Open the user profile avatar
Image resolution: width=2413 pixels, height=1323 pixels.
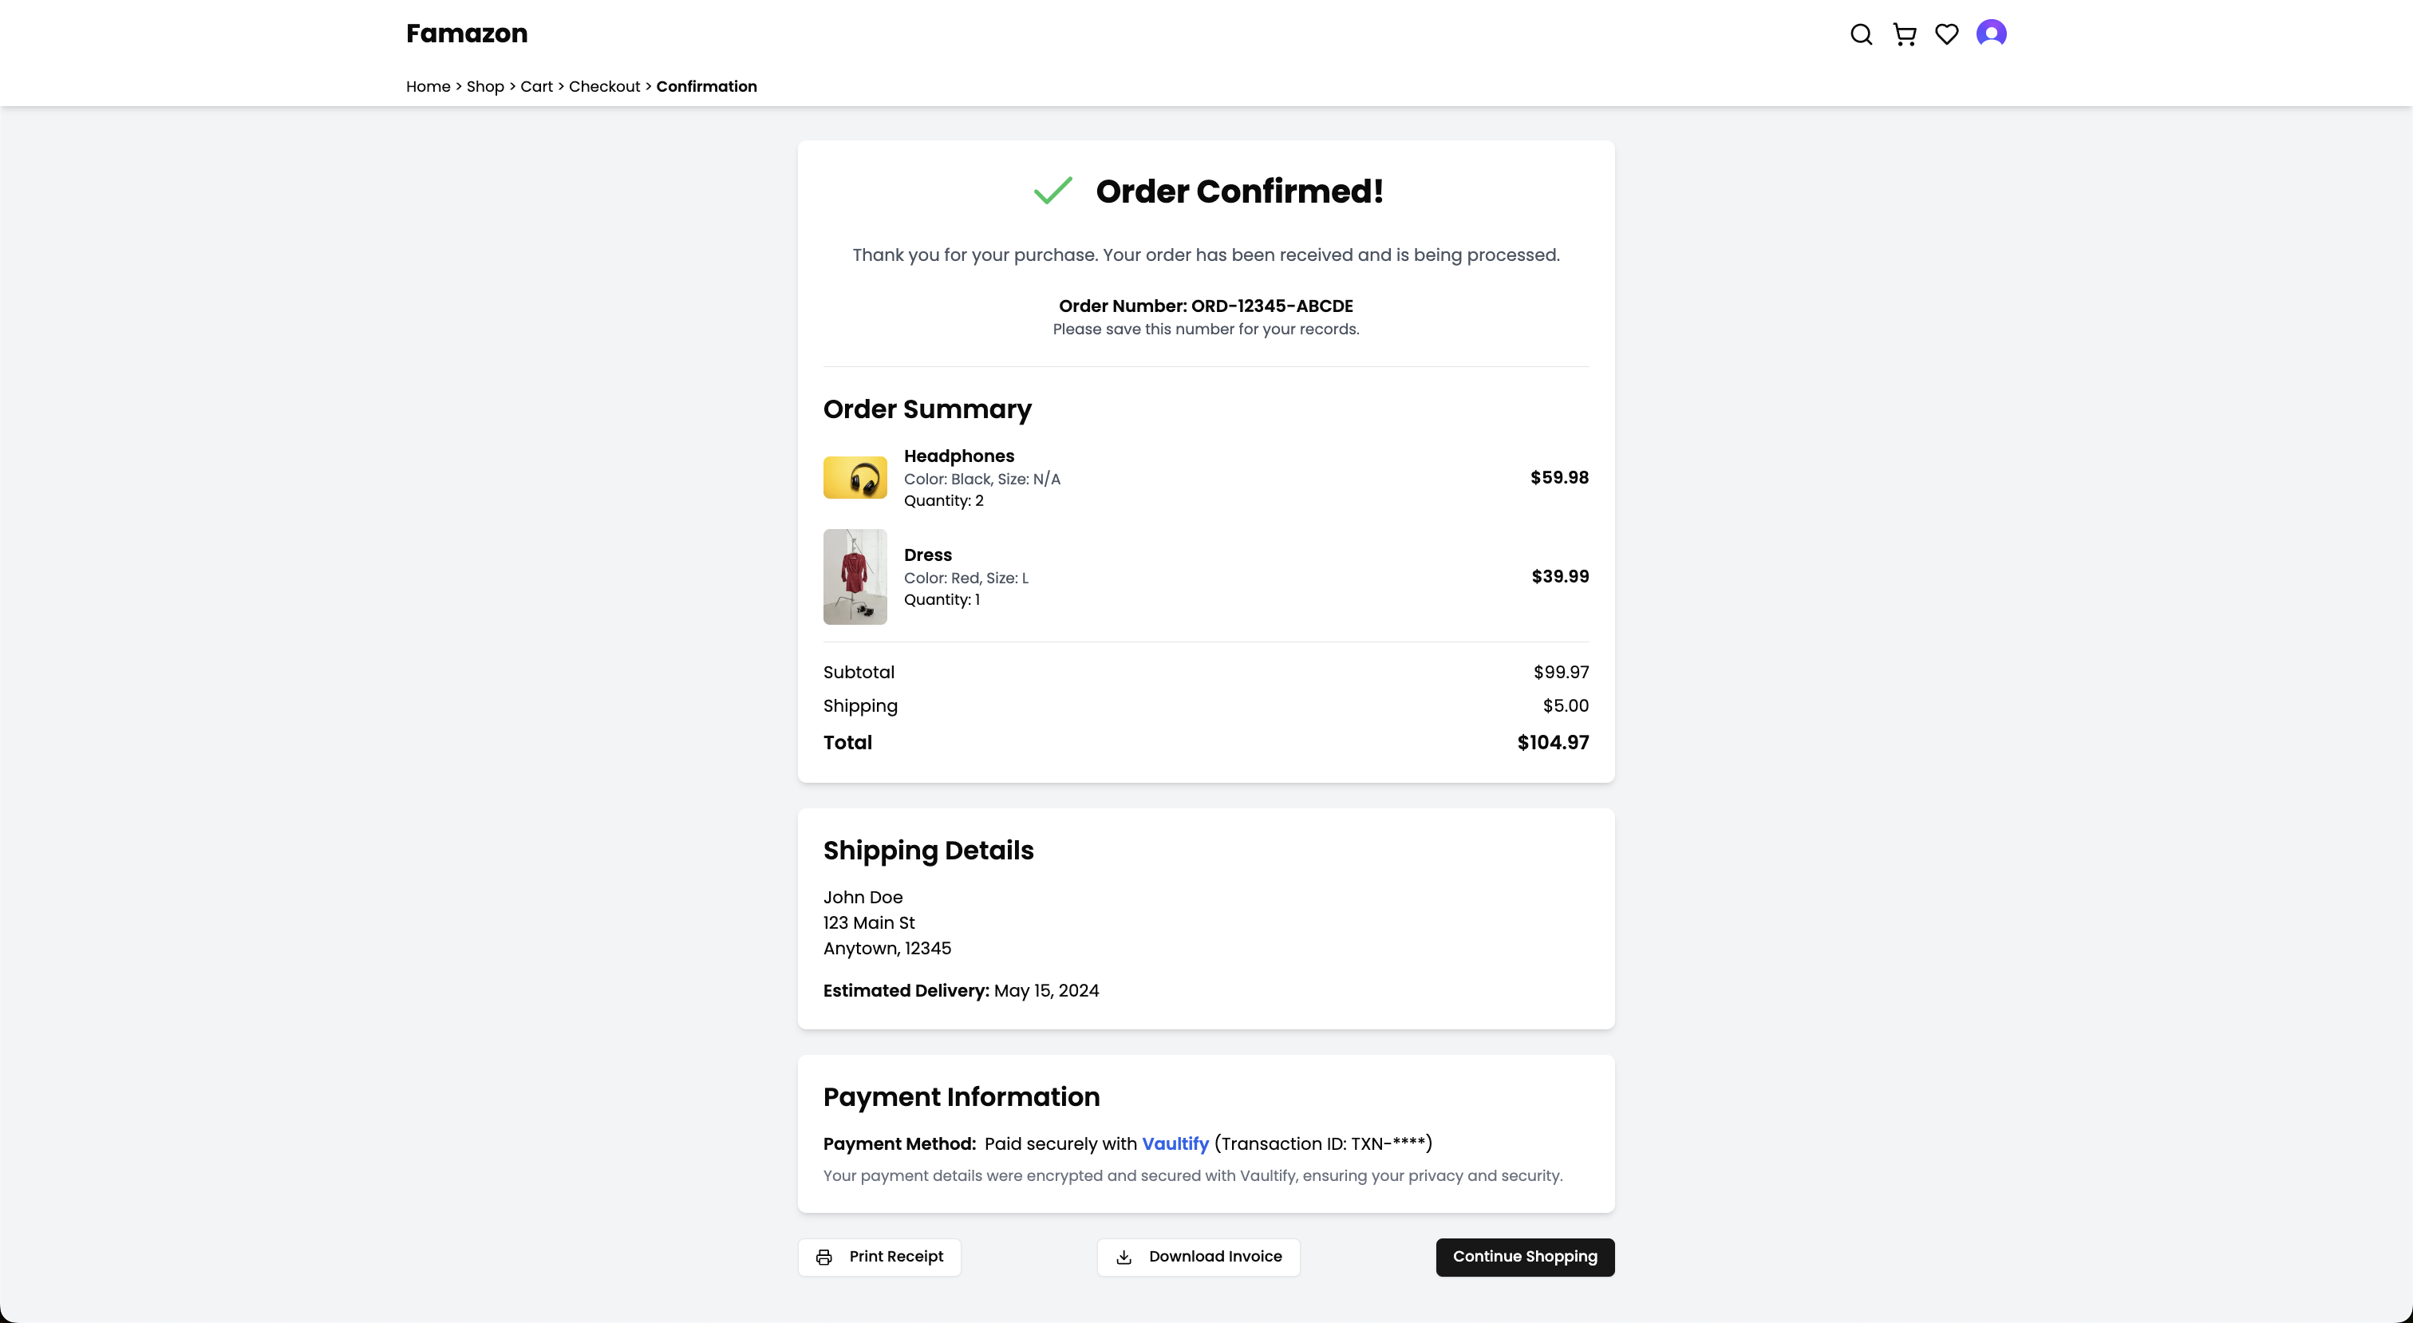pos(1991,34)
